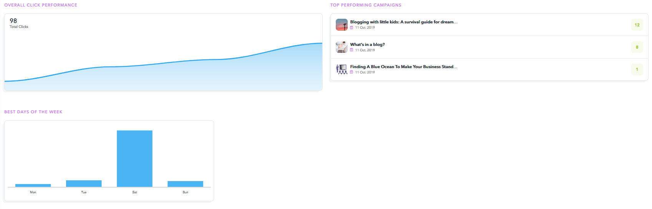The image size is (652, 209).
Task: Click the calendar icon under Blogging with little kids
Action: [x=352, y=28]
